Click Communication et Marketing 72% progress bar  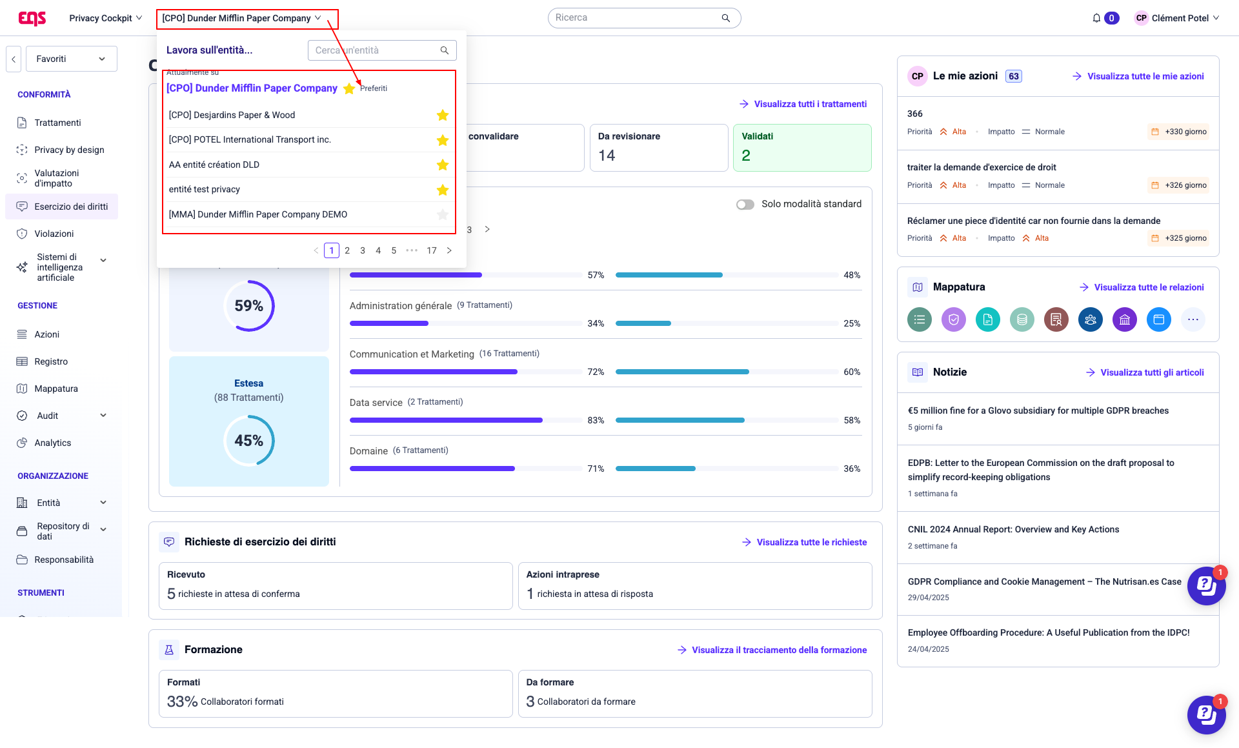coord(466,372)
